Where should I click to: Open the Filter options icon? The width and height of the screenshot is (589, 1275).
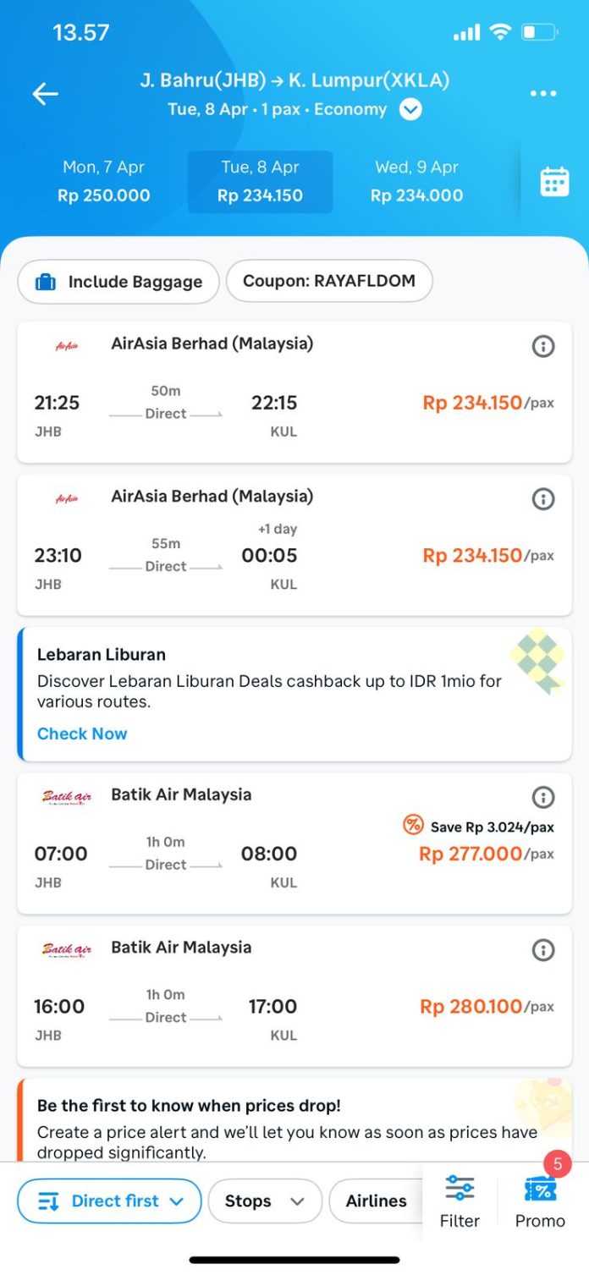(460, 1201)
